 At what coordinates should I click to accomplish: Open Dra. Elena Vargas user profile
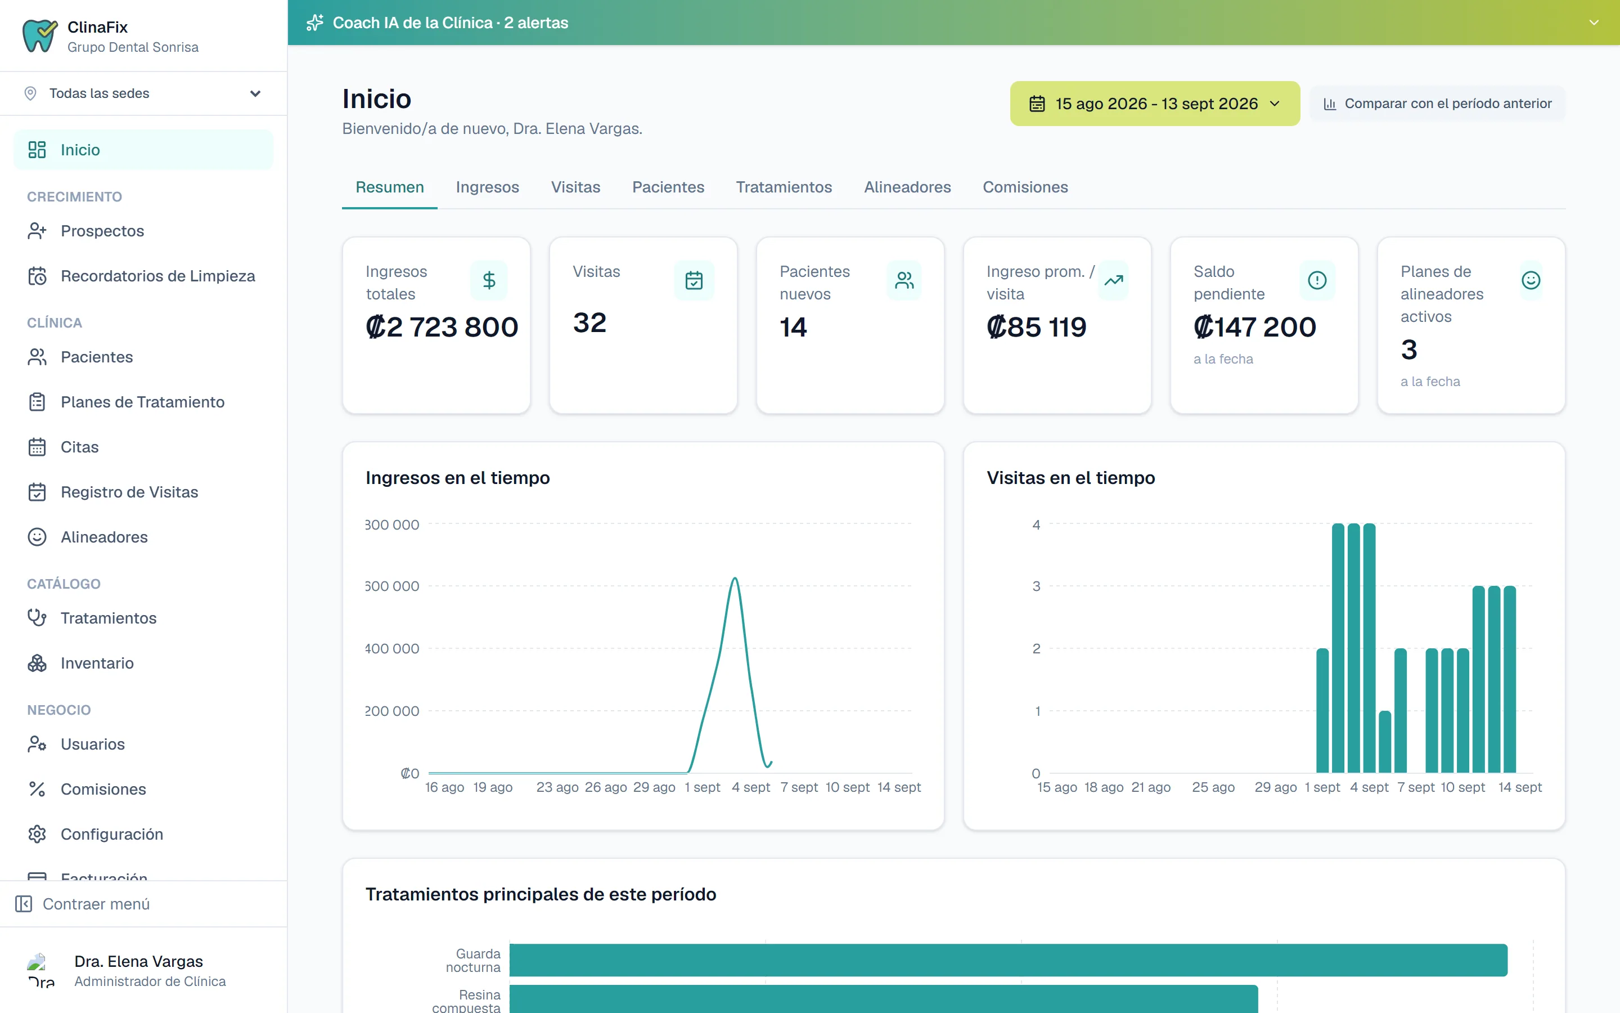click(143, 970)
